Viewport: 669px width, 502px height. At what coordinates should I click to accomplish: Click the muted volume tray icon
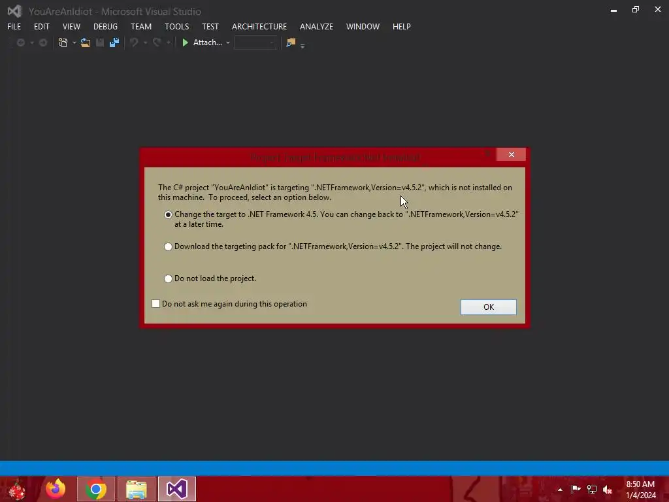click(x=608, y=489)
